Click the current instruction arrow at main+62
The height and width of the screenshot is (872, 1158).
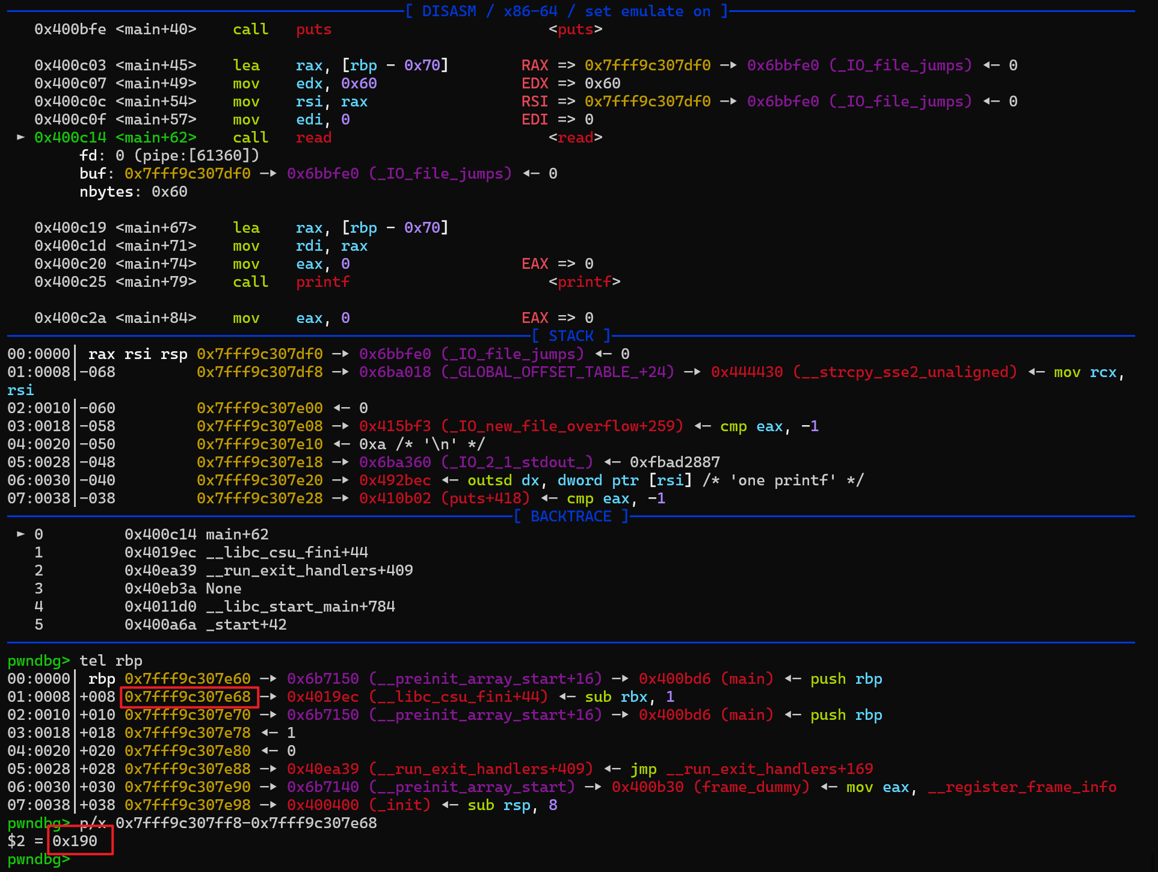tap(21, 138)
